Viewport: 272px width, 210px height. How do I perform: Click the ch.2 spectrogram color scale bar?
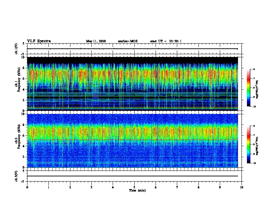pyautogui.click(x=249, y=144)
